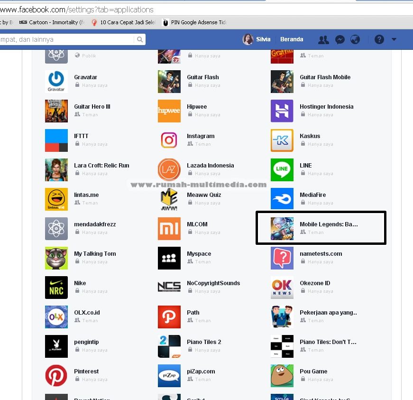Screen dimensions: 413x400
Task: Open the Pinterest app name link
Action: [86, 371]
